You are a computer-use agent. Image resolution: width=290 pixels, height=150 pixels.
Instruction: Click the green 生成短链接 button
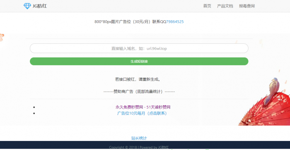pyautogui.click(x=139, y=61)
